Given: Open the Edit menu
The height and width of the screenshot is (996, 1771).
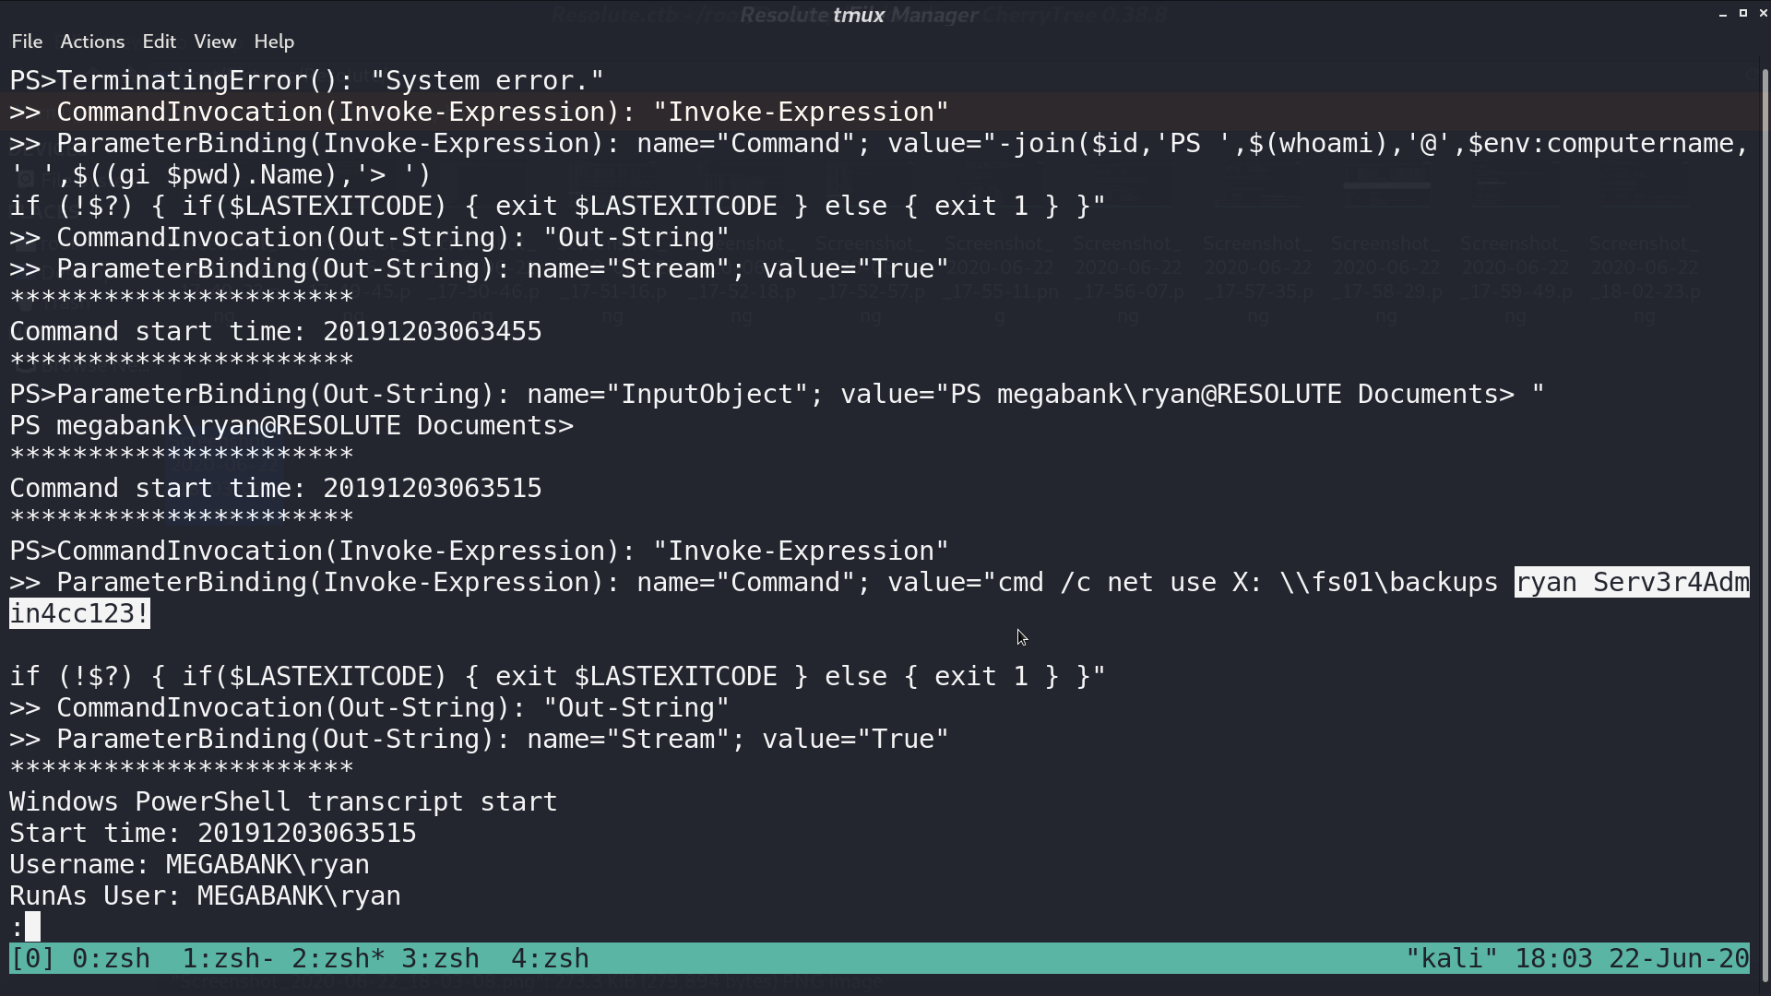Looking at the screenshot, I should click(159, 41).
